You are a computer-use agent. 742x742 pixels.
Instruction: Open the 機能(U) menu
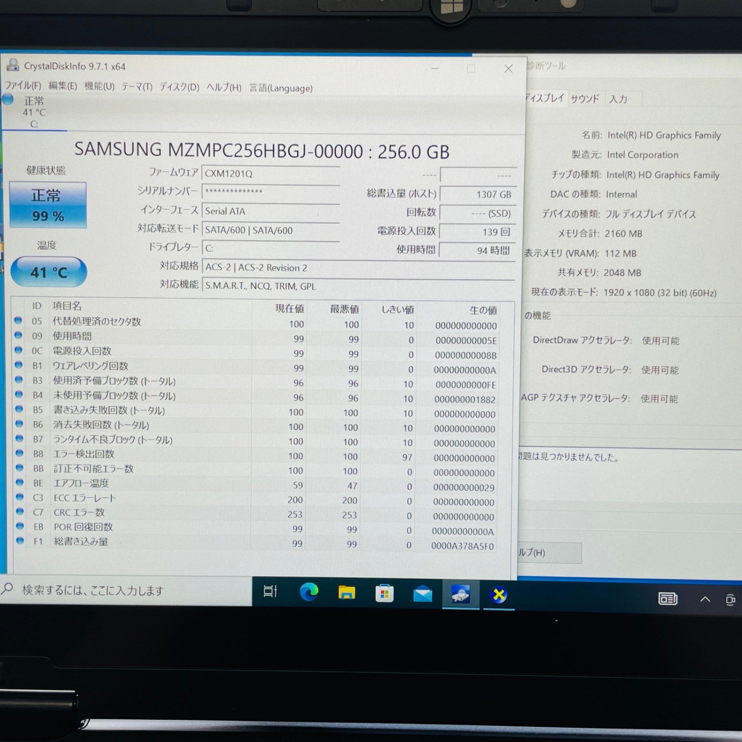(x=99, y=86)
